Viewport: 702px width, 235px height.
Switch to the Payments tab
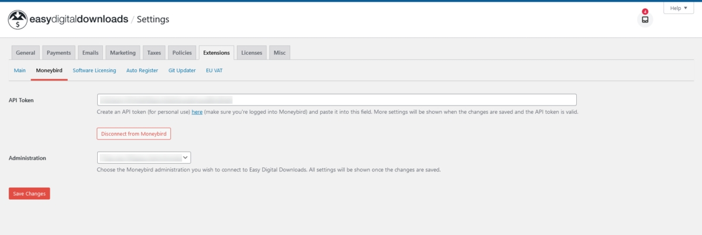[58, 52]
